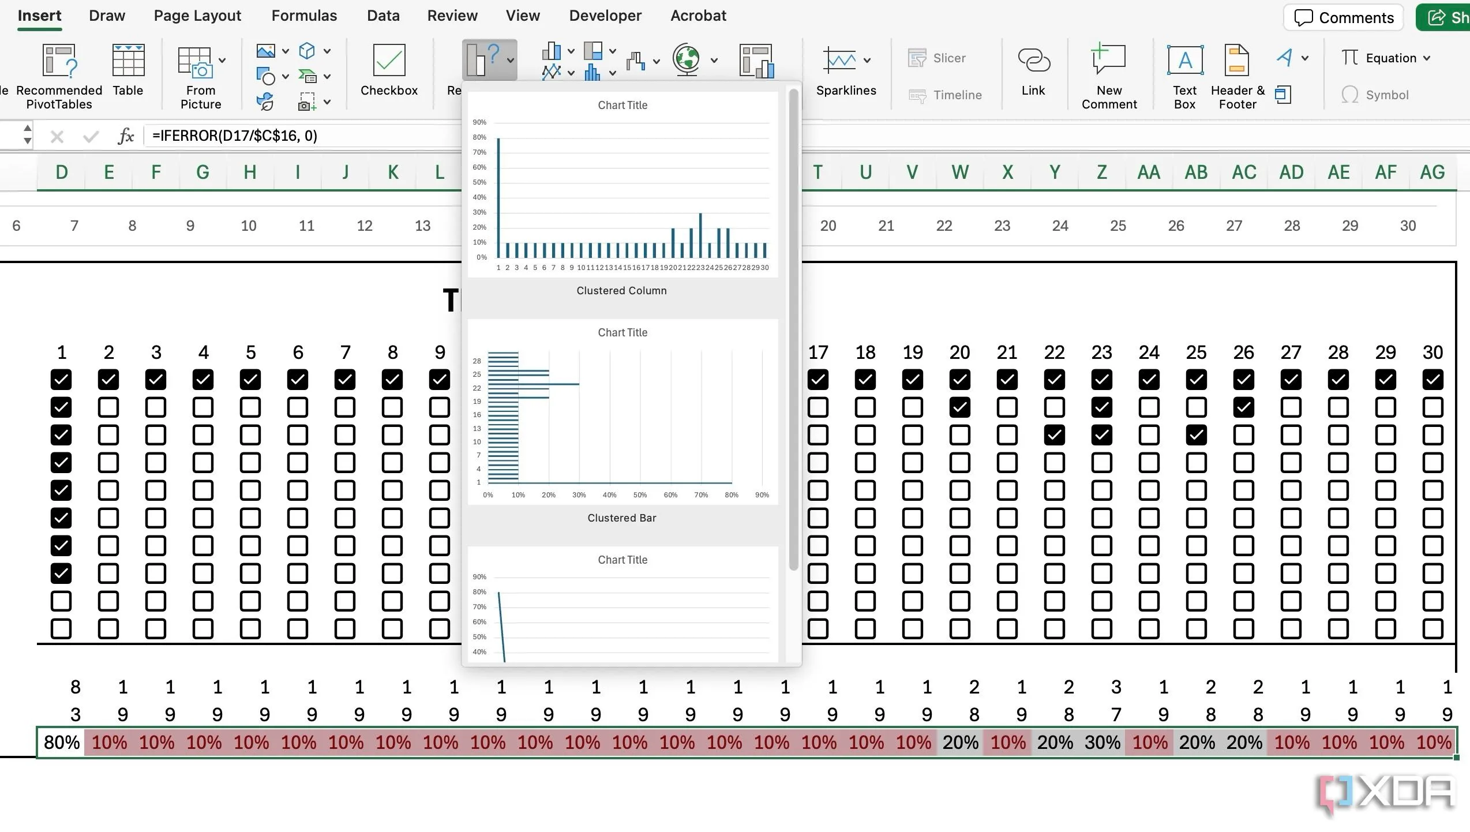Uncheck third-row checkbox under number 22
This screenshot has width=1470, height=832.
(x=1054, y=435)
